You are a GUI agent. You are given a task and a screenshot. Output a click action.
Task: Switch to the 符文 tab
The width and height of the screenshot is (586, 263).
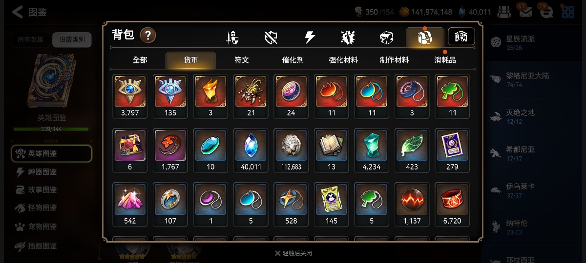pyautogui.click(x=242, y=60)
